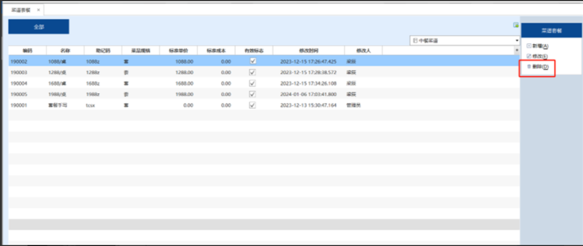
Task: Select the 1988/桌 package row
Action: point(57,94)
